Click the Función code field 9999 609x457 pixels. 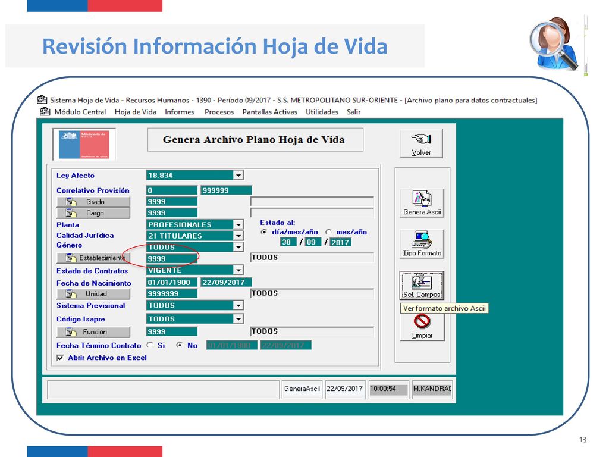(172, 332)
